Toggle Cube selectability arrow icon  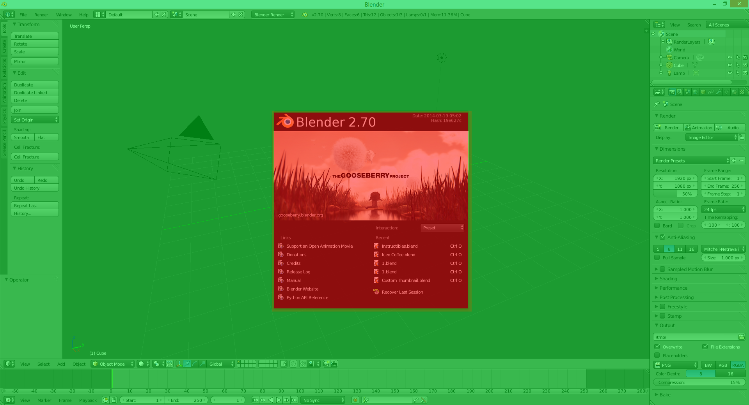coord(738,65)
